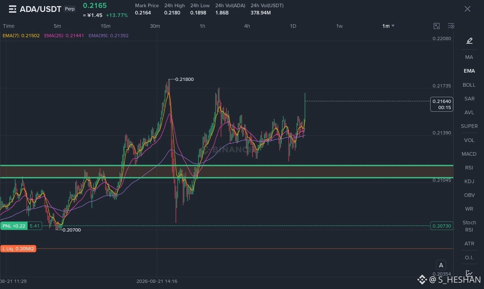Viewport: 484px width, 289px height.
Task: Click the 24h High value 0.2180
Action: (172, 13)
